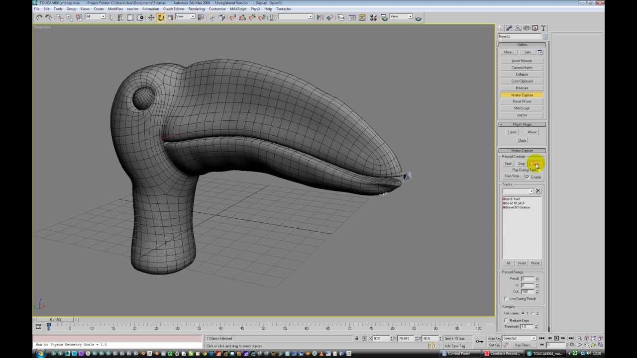Toggle the Enable checkbox in Record Controls
637x358 pixels.
pos(528,177)
